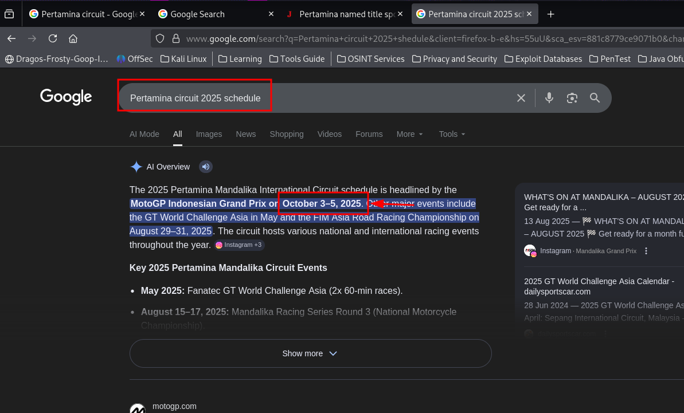Click the browser home icon
The height and width of the screenshot is (413, 684).
pos(73,38)
